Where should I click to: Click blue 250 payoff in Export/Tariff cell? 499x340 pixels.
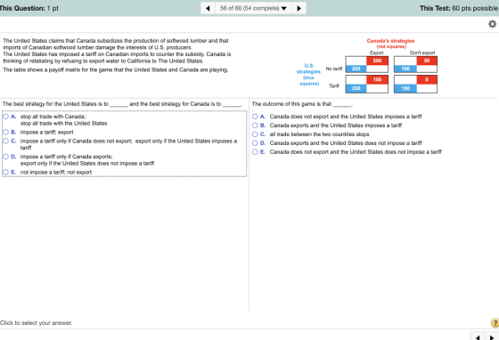pyautogui.click(x=356, y=88)
